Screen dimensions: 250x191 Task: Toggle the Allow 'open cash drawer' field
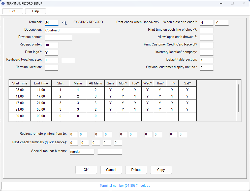(207, 37)
